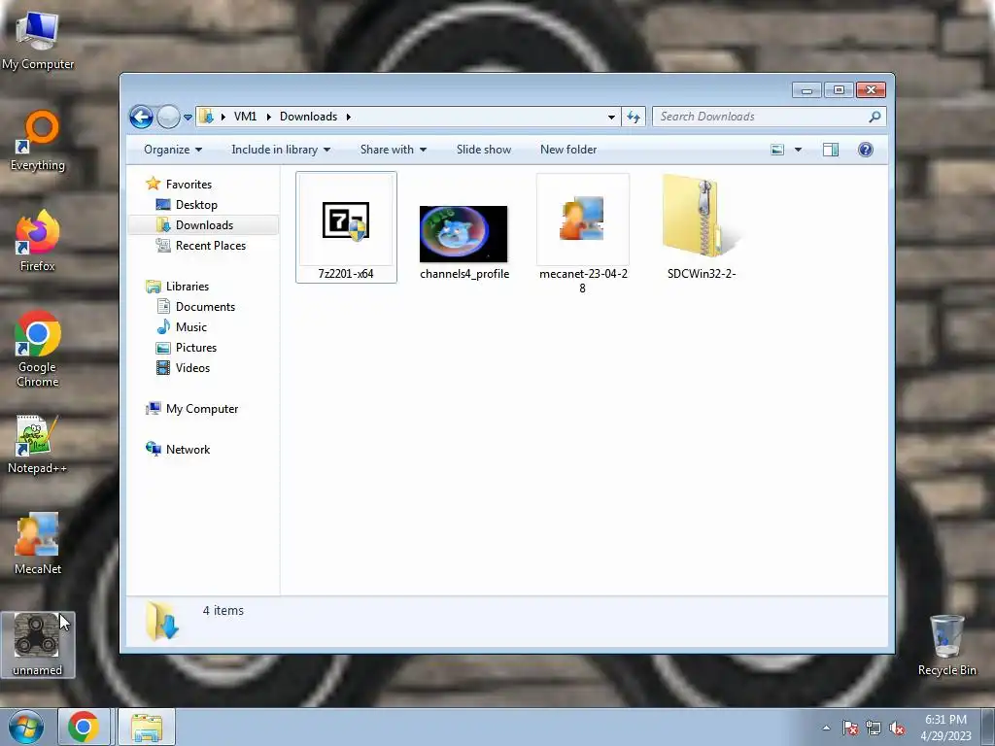Open the recent pages dropdown arrow
The width and height of the screenshot is (995, 746).
188,117
